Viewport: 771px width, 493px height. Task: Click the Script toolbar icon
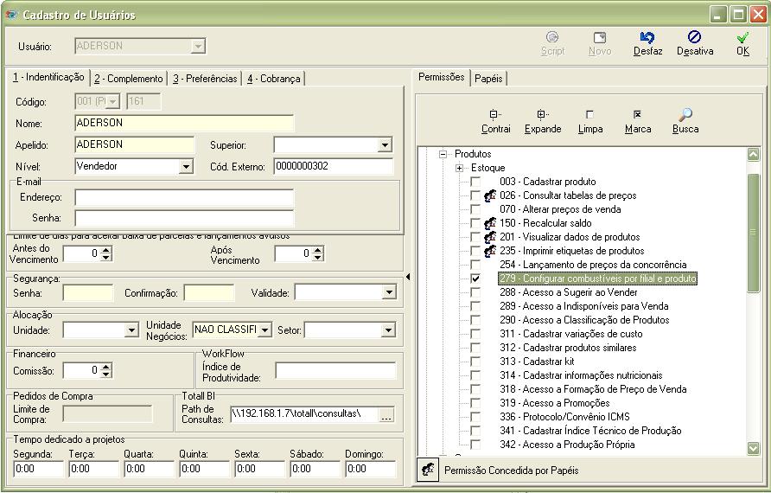click(x=552, y=37)
